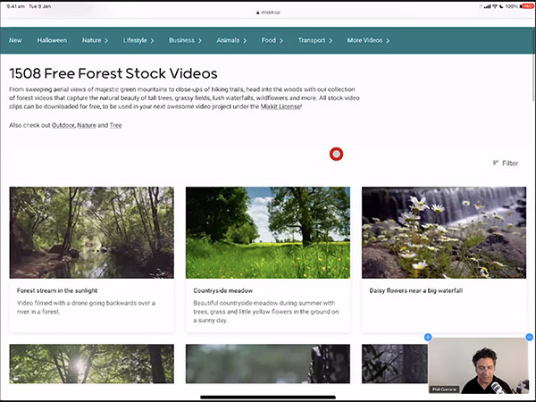Image resolution: width=536 pixels, height=402 pixels.
Task: Tap the cellular signal bars icon
Action: pos(488,6)
